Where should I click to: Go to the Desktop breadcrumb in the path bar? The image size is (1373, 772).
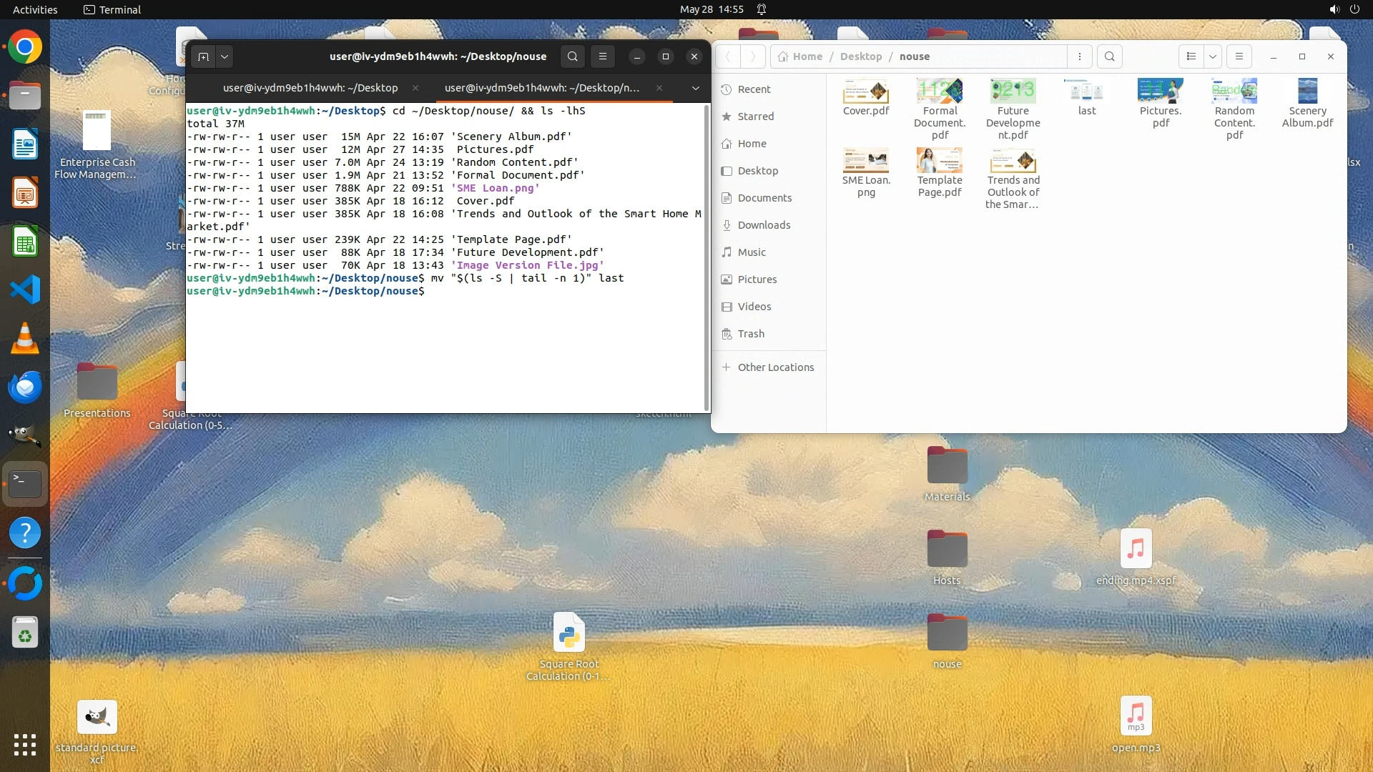point(860,56)
